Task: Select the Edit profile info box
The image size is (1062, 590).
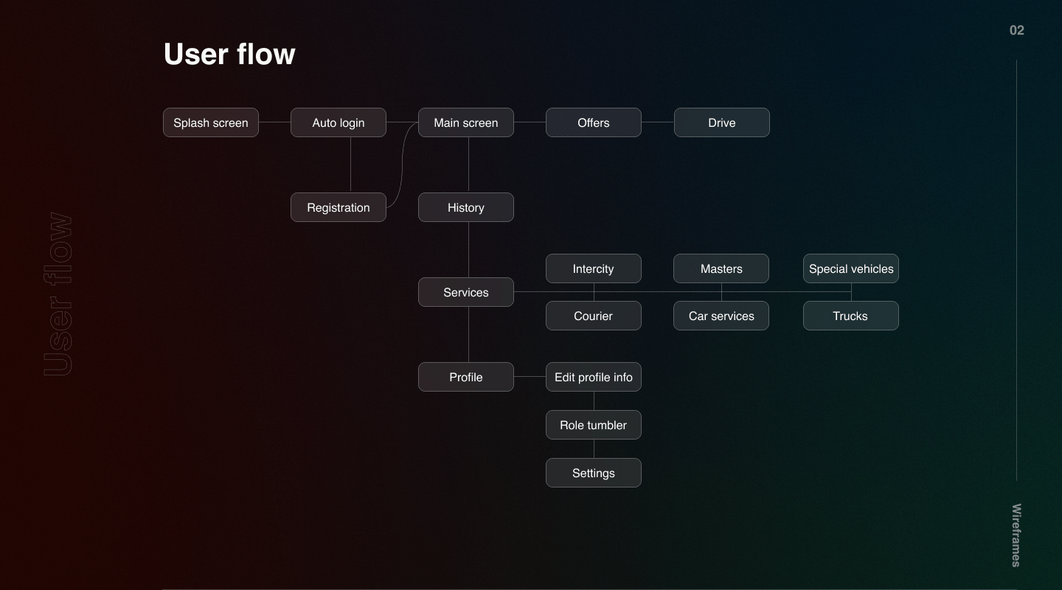Action: pos(594,377)
